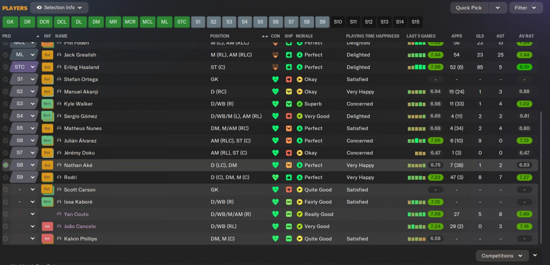Click Matheus Nunes' Rst info badge
Image resolution: width=550 pixels, height=265 pixels.
(x=47, y=128)
